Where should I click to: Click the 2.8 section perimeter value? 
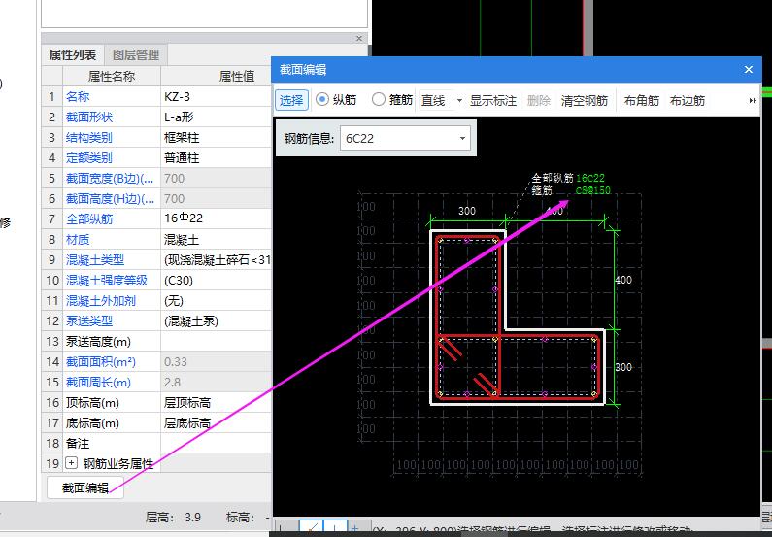(217, 383)
